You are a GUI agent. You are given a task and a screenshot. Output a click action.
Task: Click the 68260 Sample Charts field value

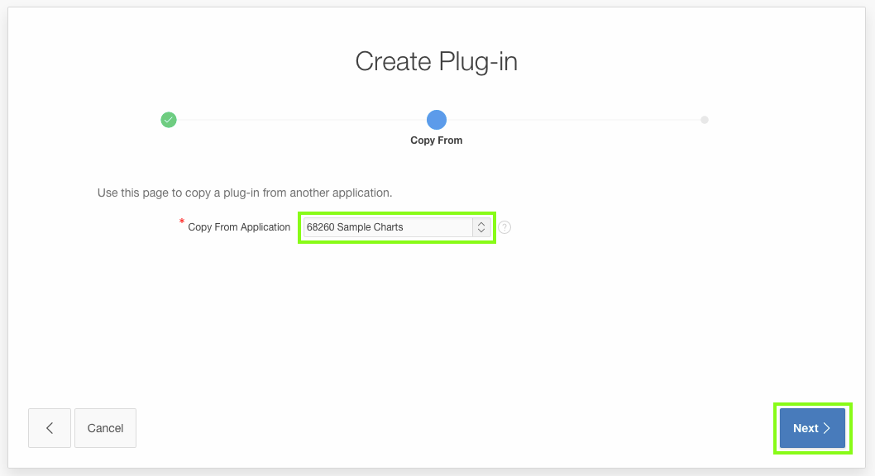click(372, 226)
